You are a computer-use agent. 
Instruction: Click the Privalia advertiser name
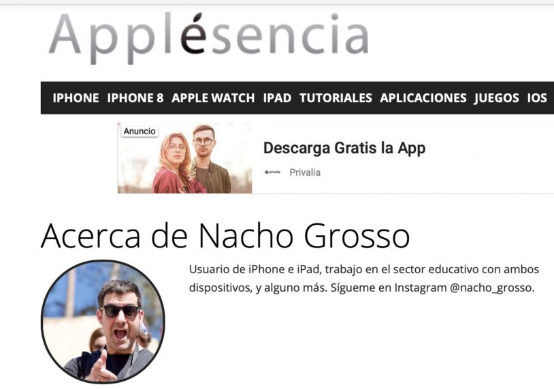coord(305,172)
